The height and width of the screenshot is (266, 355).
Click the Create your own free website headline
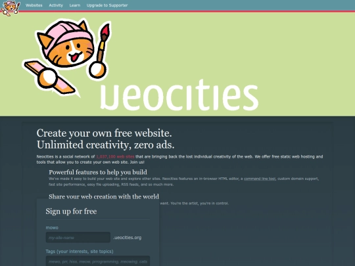tap(105, 133)
